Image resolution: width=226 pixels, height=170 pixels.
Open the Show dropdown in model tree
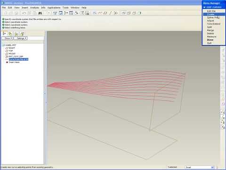[x=8, y=38]
